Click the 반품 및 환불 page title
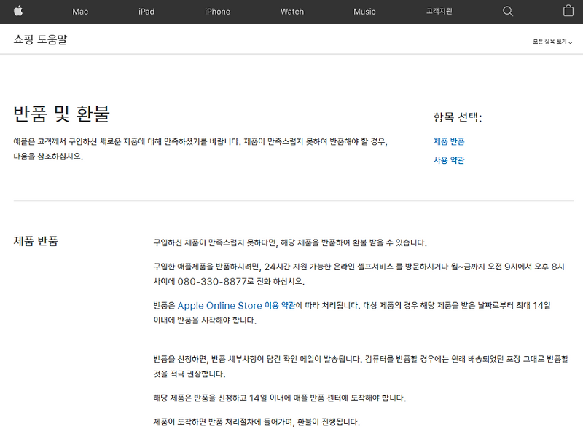 click(x=61, y=114)
